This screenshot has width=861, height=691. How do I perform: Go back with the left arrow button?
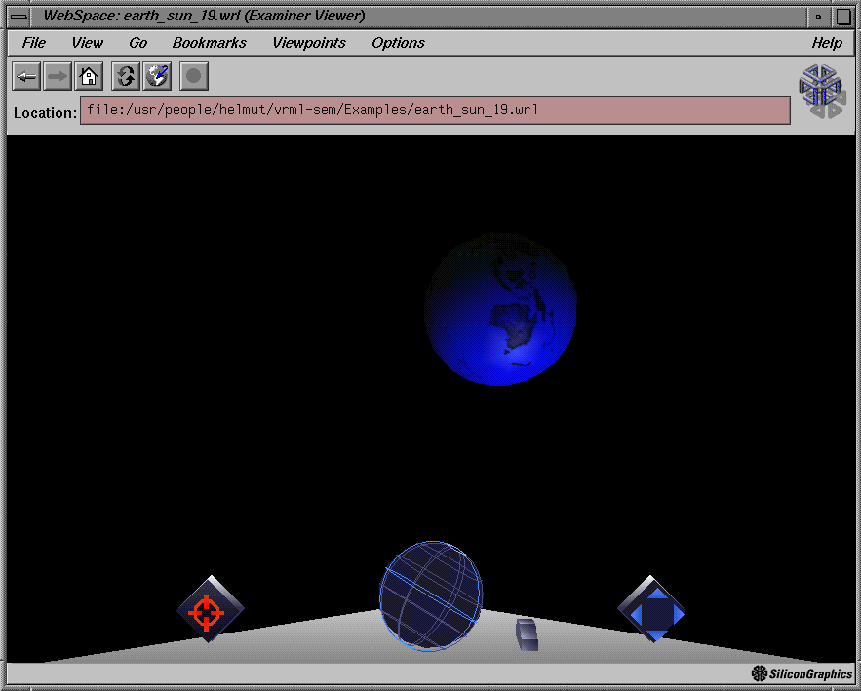point(25,76)
